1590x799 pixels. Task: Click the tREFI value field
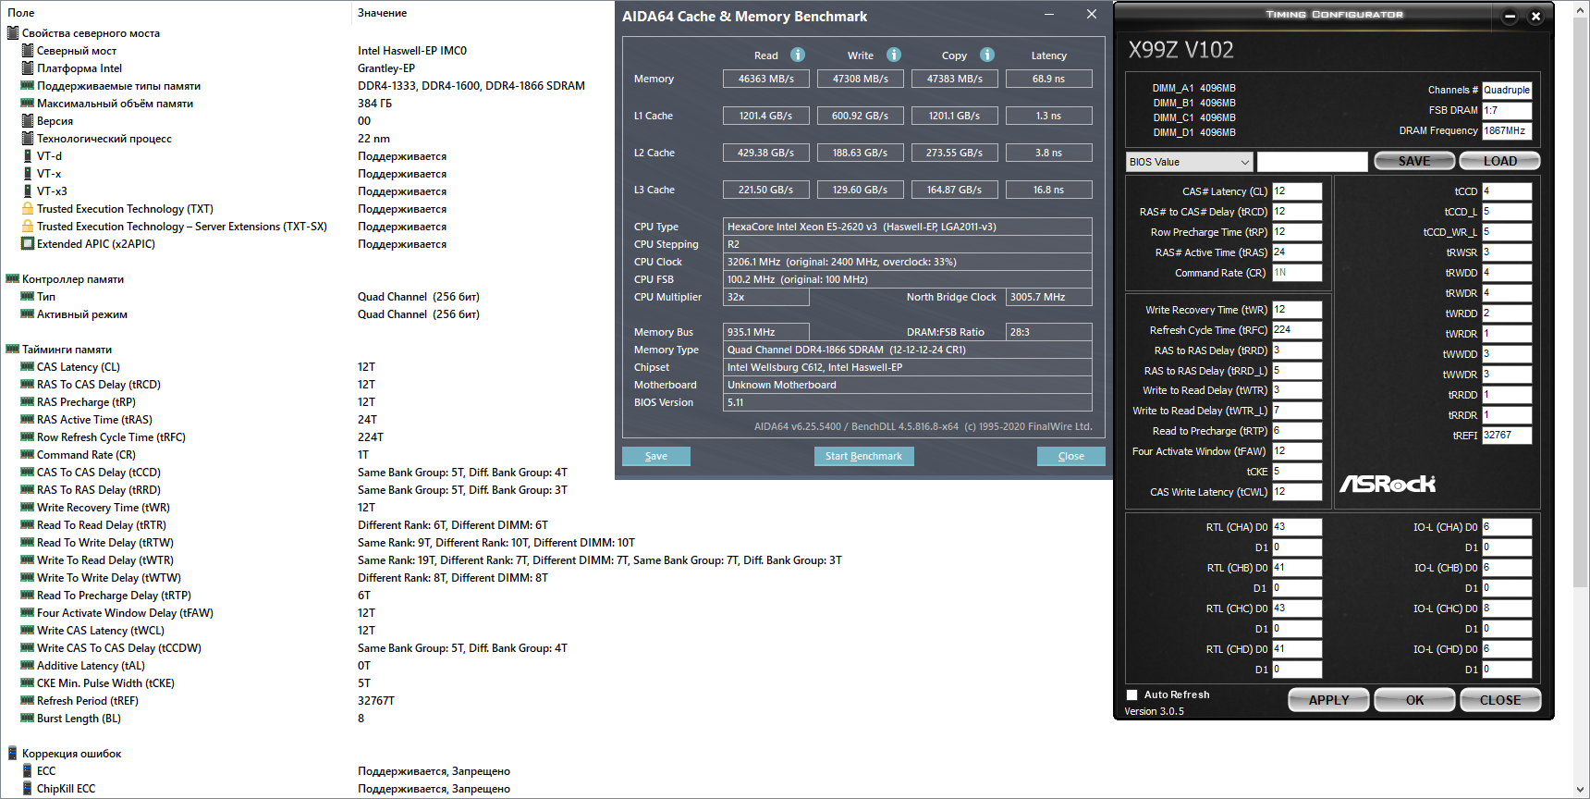pos(1507,436)
